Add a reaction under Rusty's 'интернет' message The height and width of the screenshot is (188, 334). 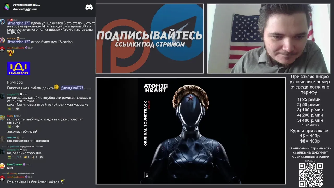coord(17,127)
